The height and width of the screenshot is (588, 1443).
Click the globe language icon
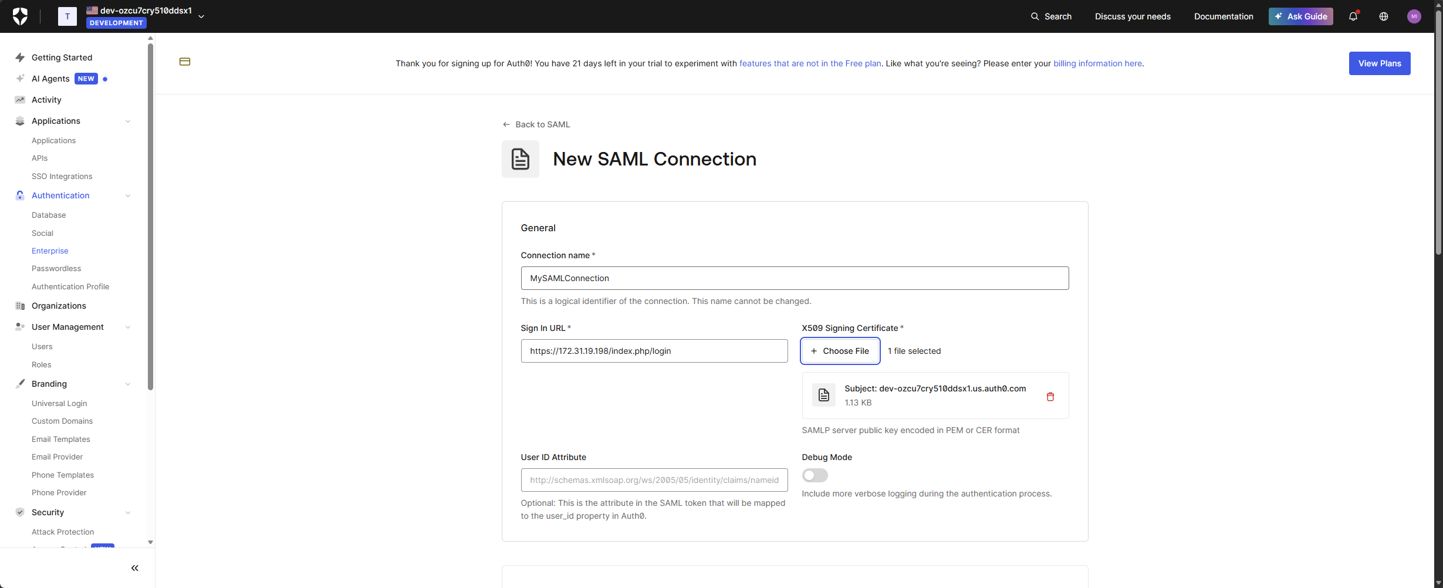(x=1384, y=16)
